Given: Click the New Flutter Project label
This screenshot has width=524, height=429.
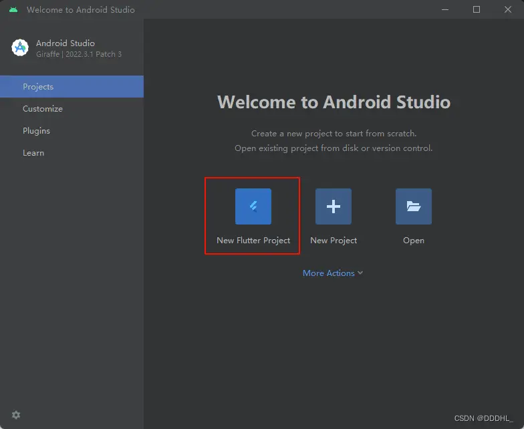Looking at the screenshot, I should 253,241.
